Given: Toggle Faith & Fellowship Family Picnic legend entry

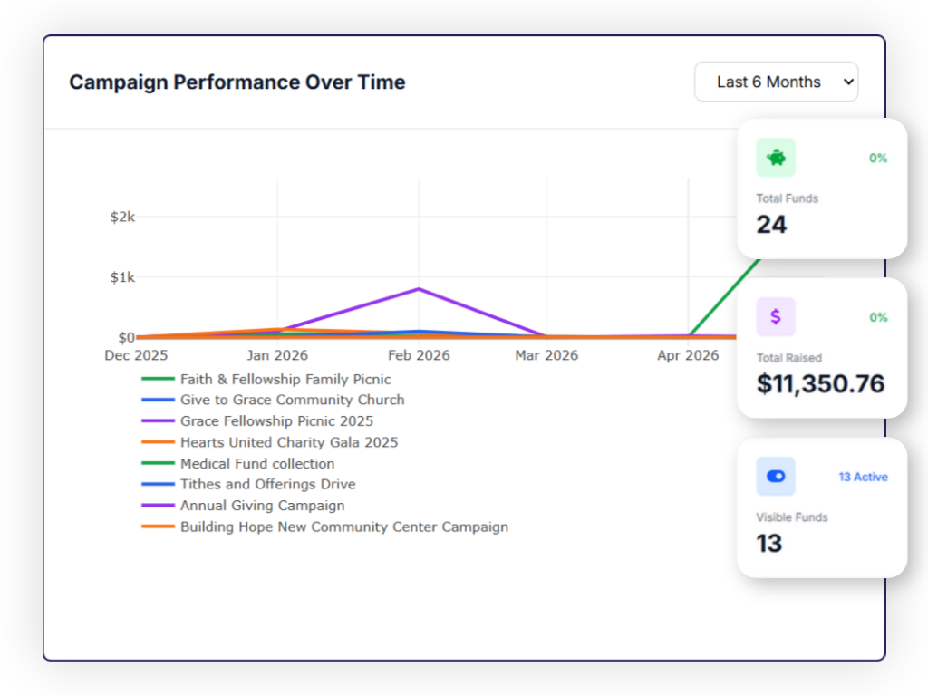Looking at the screenshot, I should coord(266,380).
